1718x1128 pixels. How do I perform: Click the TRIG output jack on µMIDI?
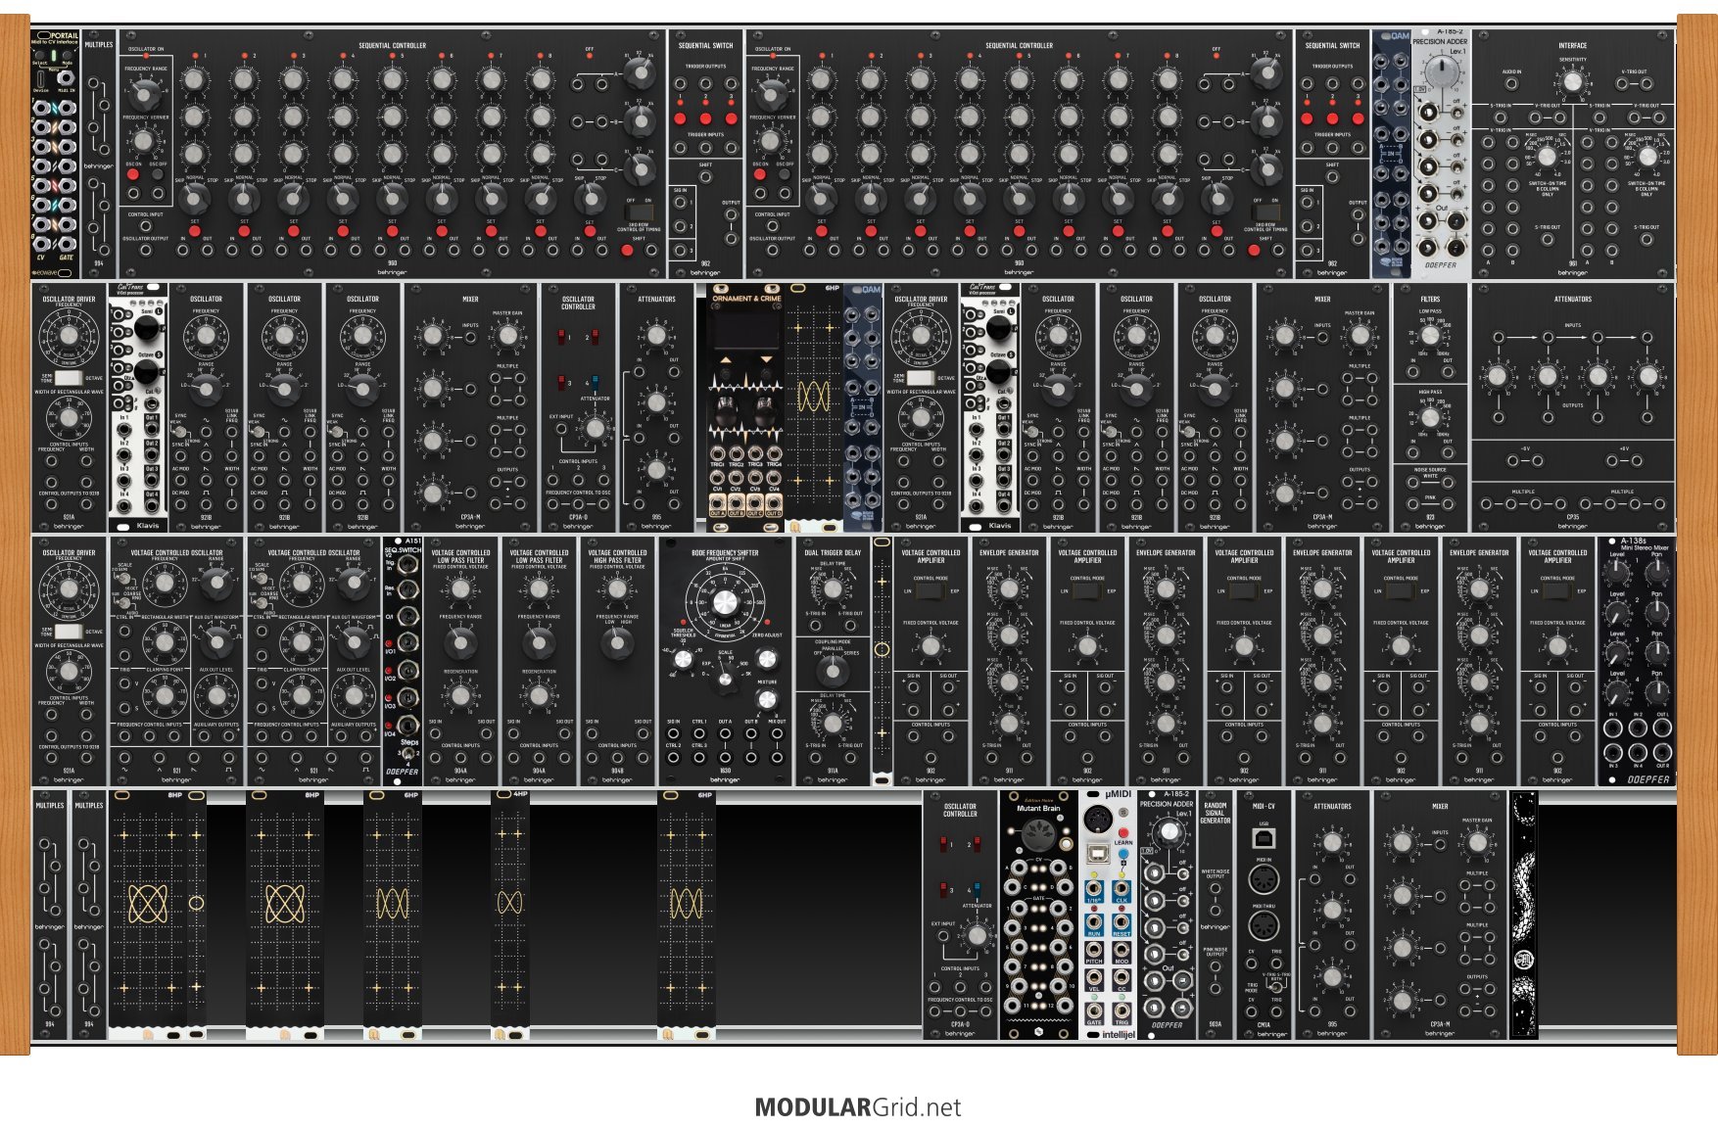pos(1121,1009)
